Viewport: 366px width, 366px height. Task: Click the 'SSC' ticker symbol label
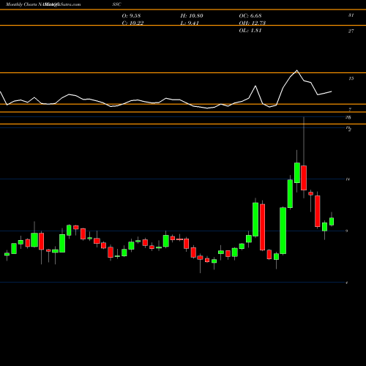point(116,4)
